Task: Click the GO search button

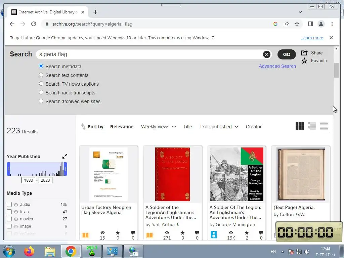Action: pos(287,54)
